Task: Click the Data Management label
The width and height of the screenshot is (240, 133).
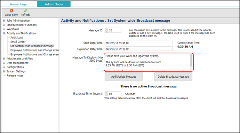Action: pos(18,63)
